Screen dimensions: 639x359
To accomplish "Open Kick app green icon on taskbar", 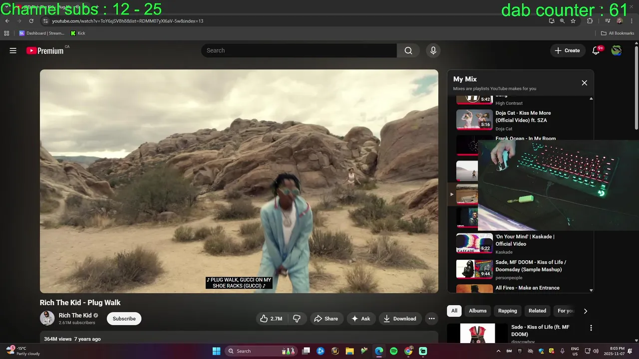I will pos(423,351).
